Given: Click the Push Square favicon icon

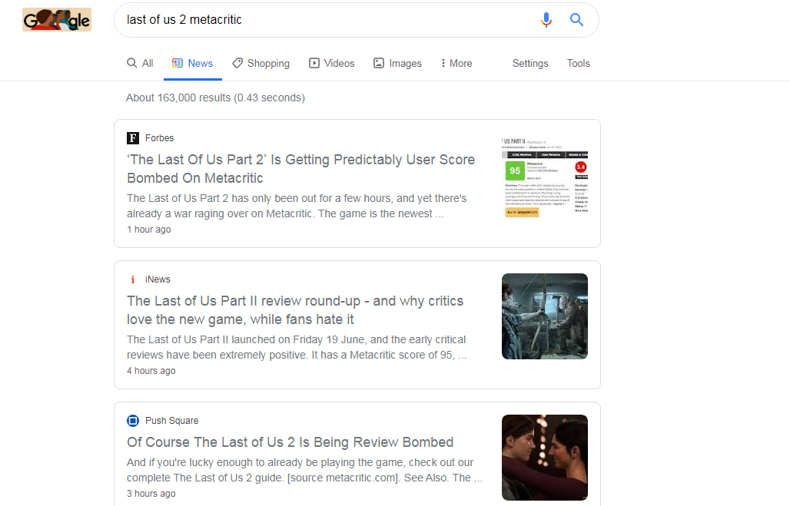Looking at the screenshot, I should (132, 421).
